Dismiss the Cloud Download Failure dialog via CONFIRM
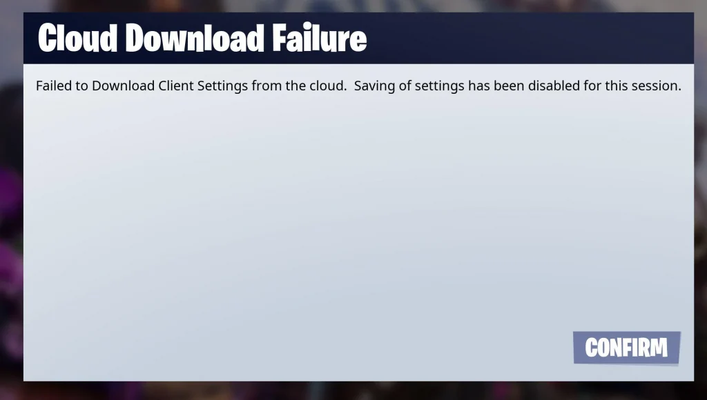Screen dimensions: 707x400 [x=627, y=348]
